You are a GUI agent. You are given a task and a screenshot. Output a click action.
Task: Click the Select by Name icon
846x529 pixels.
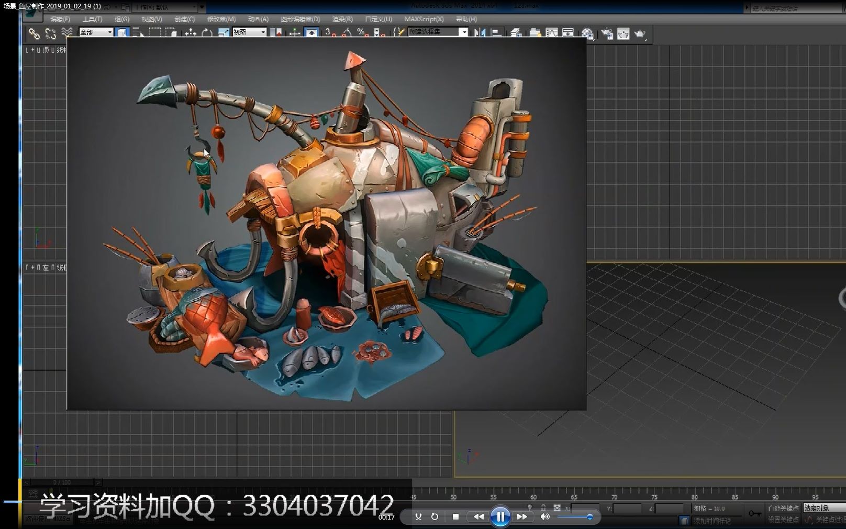(x=138, y=33)
